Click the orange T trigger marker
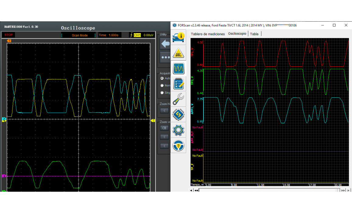352x213 pixels. [9, 41]
